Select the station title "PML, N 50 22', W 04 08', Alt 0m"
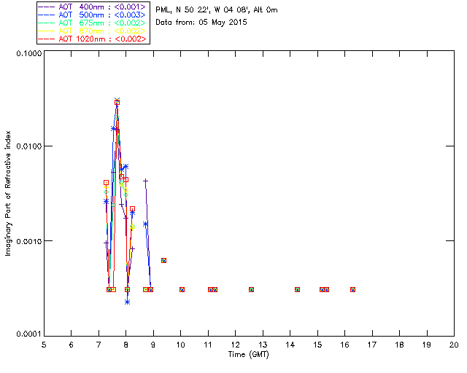The width and height of the screenshot is (467, 373). [217, 9]
